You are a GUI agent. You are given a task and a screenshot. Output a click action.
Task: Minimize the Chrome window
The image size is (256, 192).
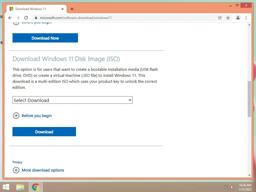(x=230, y=5)
